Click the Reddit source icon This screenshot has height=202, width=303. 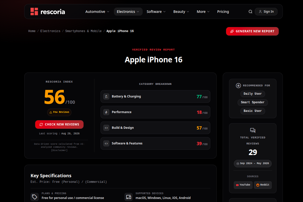point(258,185)
